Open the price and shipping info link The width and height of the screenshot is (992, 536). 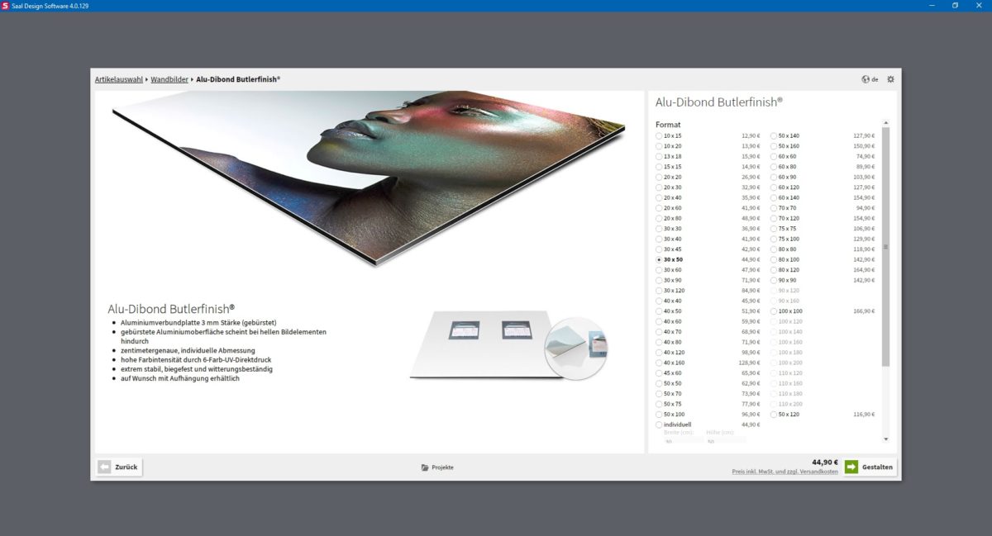tap(785, 472)
